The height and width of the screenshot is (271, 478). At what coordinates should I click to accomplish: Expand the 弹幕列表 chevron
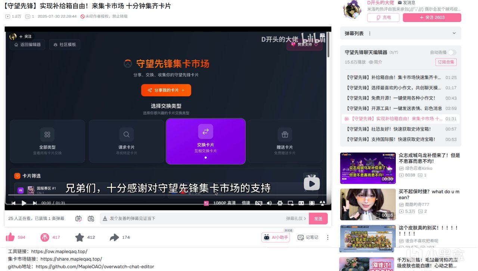tap(454, 33)
